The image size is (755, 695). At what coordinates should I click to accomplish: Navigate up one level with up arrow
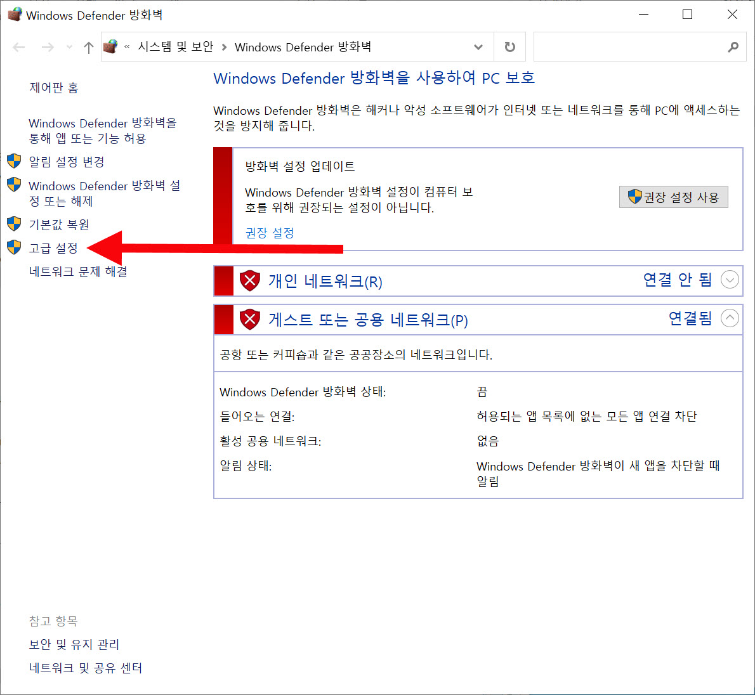88,47
